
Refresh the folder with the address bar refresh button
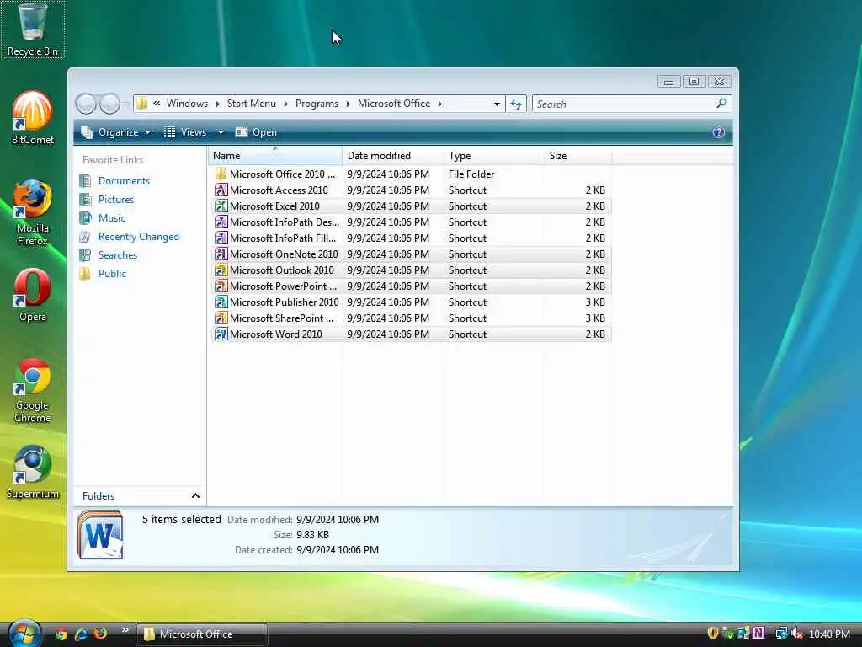(x=516, y=104)
